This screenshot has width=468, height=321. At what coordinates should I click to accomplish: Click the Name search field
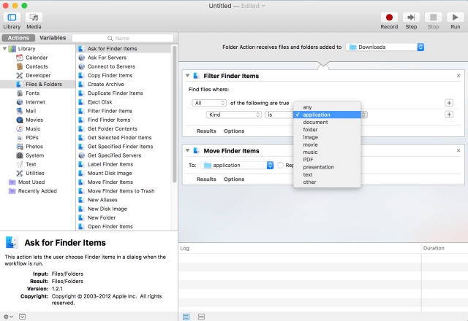pos(123,38)
